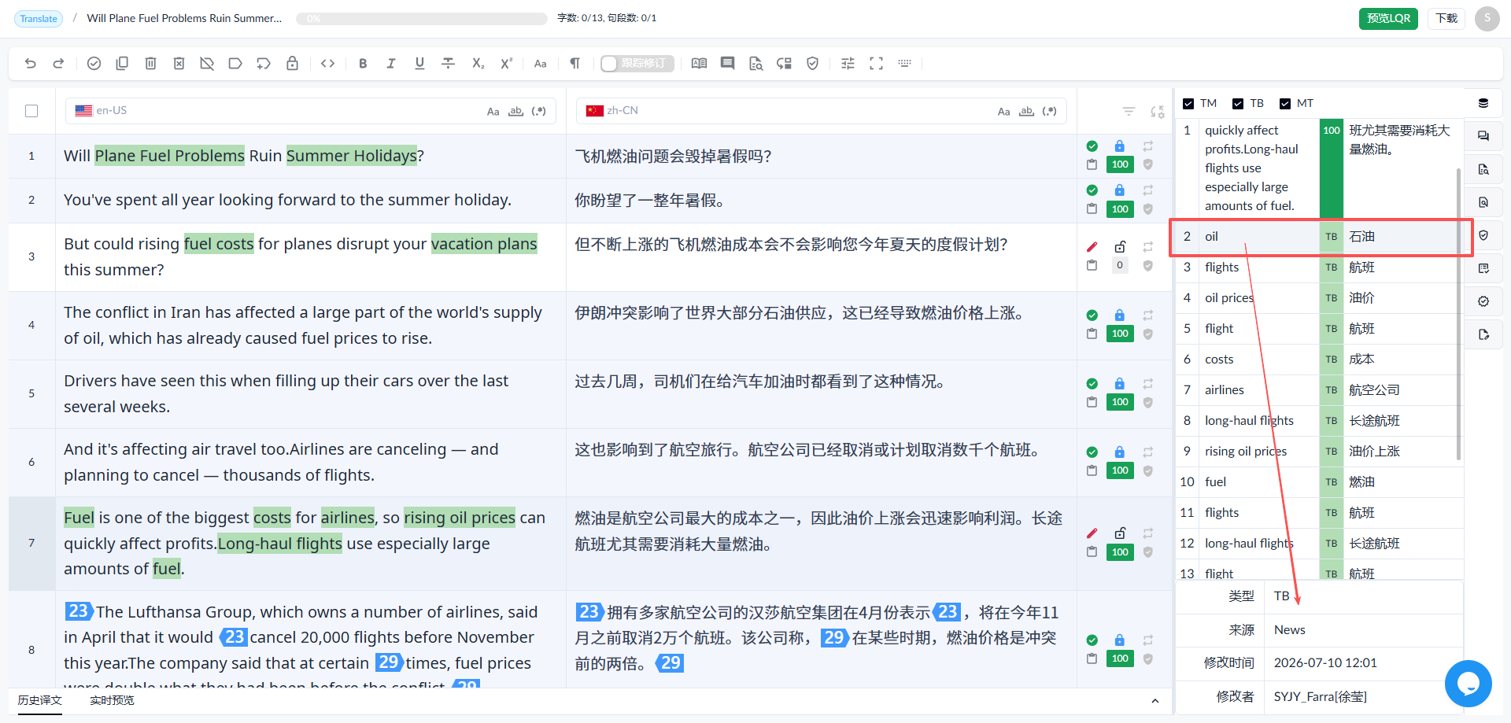Screen dimensions: 1511x723
Task: Open the comment bubble toolbar icon
Action: [x=727, y=64]
